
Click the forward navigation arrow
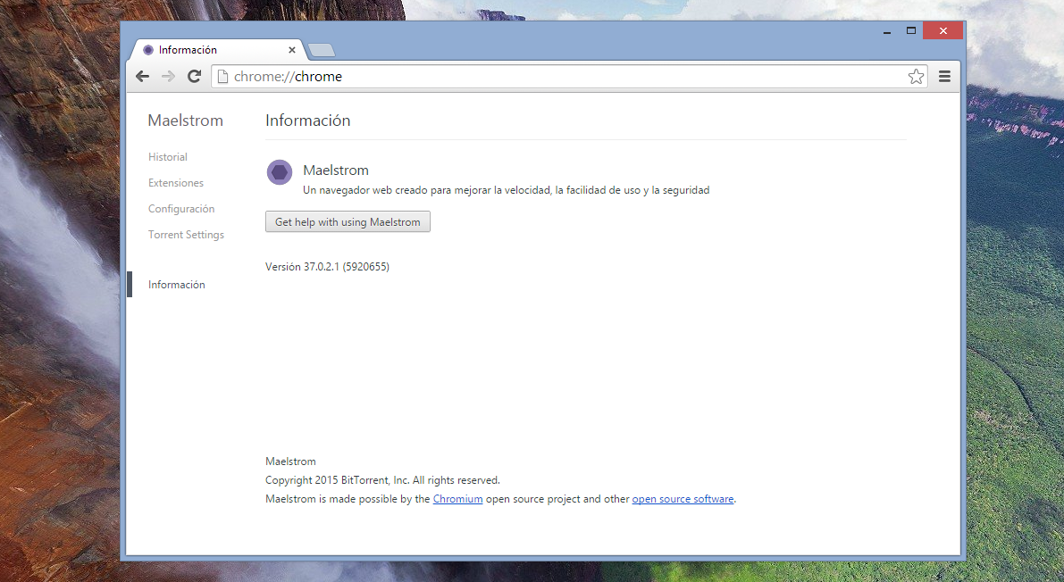[168, 77]
